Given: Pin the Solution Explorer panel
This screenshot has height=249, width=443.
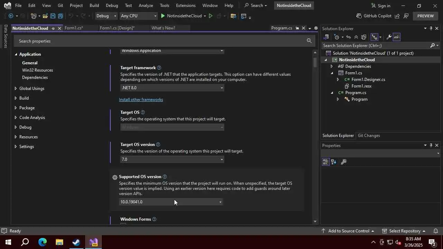Looking at the screenshot, I should point(431,29).
